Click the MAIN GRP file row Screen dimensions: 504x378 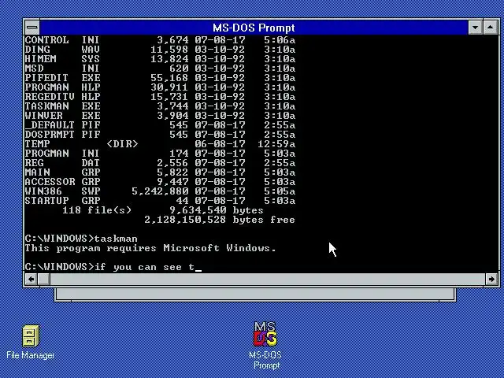(160, 172)
